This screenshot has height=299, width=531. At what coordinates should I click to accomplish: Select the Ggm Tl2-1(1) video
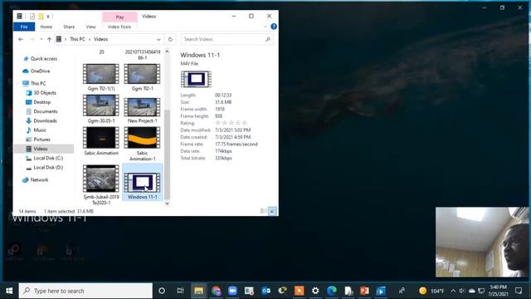pyautogui.click(x=101, y=77)
